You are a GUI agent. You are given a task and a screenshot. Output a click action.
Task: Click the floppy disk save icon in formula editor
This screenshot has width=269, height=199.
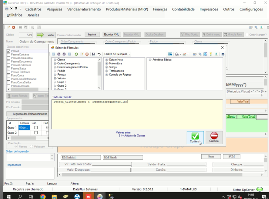point(93,54)
